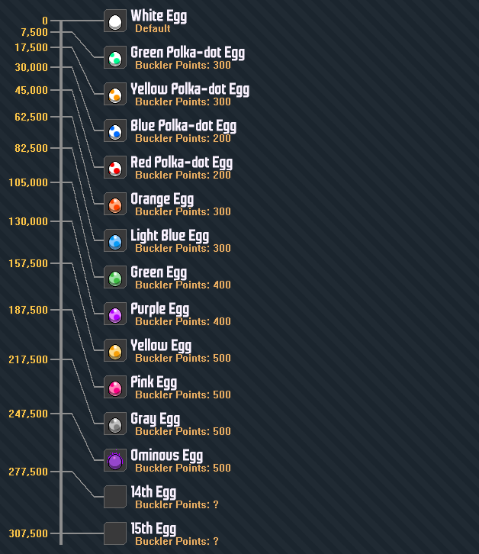Choose the Purple Egg icon
479x554 pixels.
pyautogui.click(x=115, y=314)
